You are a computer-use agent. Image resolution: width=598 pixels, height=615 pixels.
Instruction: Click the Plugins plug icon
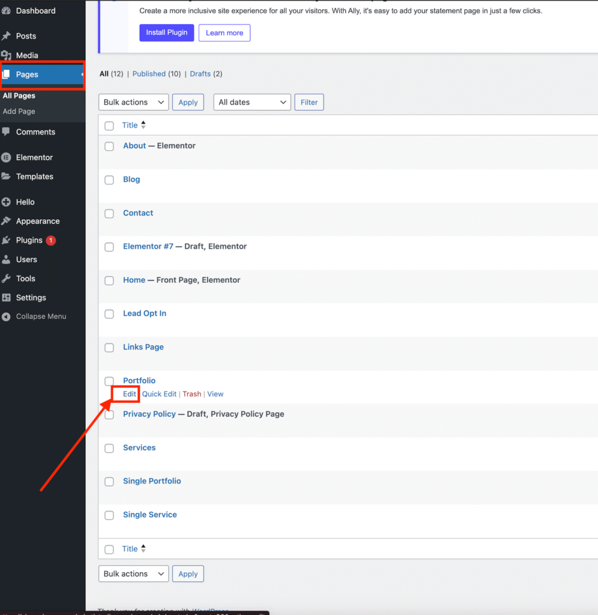tap(6, 240)
